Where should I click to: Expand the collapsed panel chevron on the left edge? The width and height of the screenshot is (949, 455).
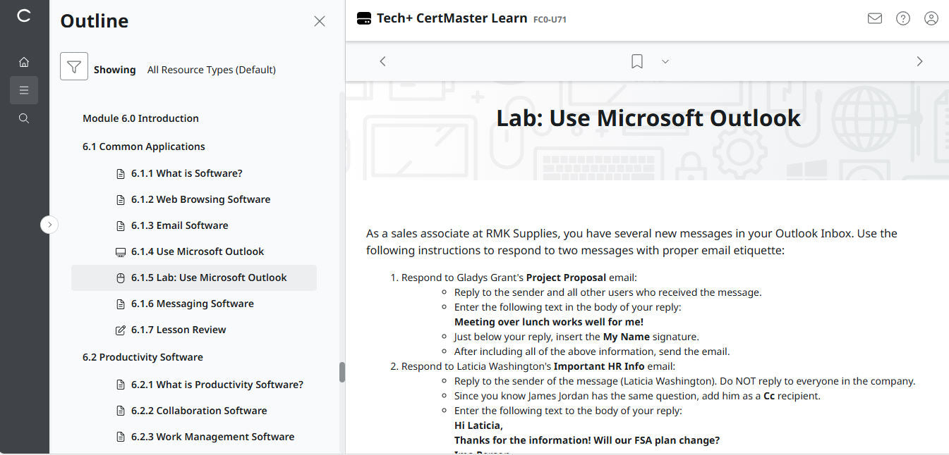pyautogui.click(x=49, y=224)
